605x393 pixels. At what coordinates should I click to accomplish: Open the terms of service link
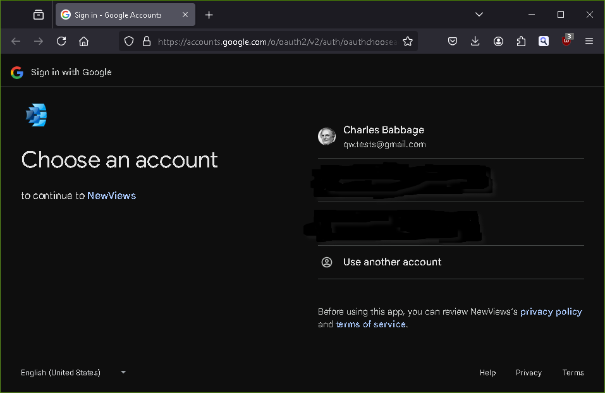371,324
